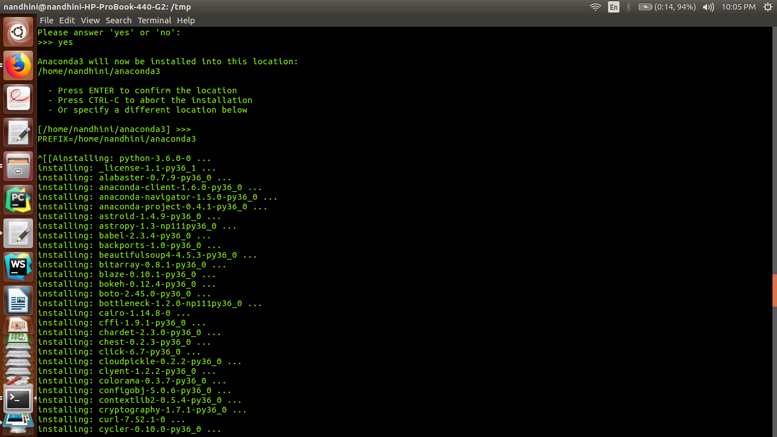Image resolution: width=777 pixels, height=437 pixels.
Task: Click the 'PREFIX=/home/nandhini/anaconda3' line
Action: click(x=117, y=139)
